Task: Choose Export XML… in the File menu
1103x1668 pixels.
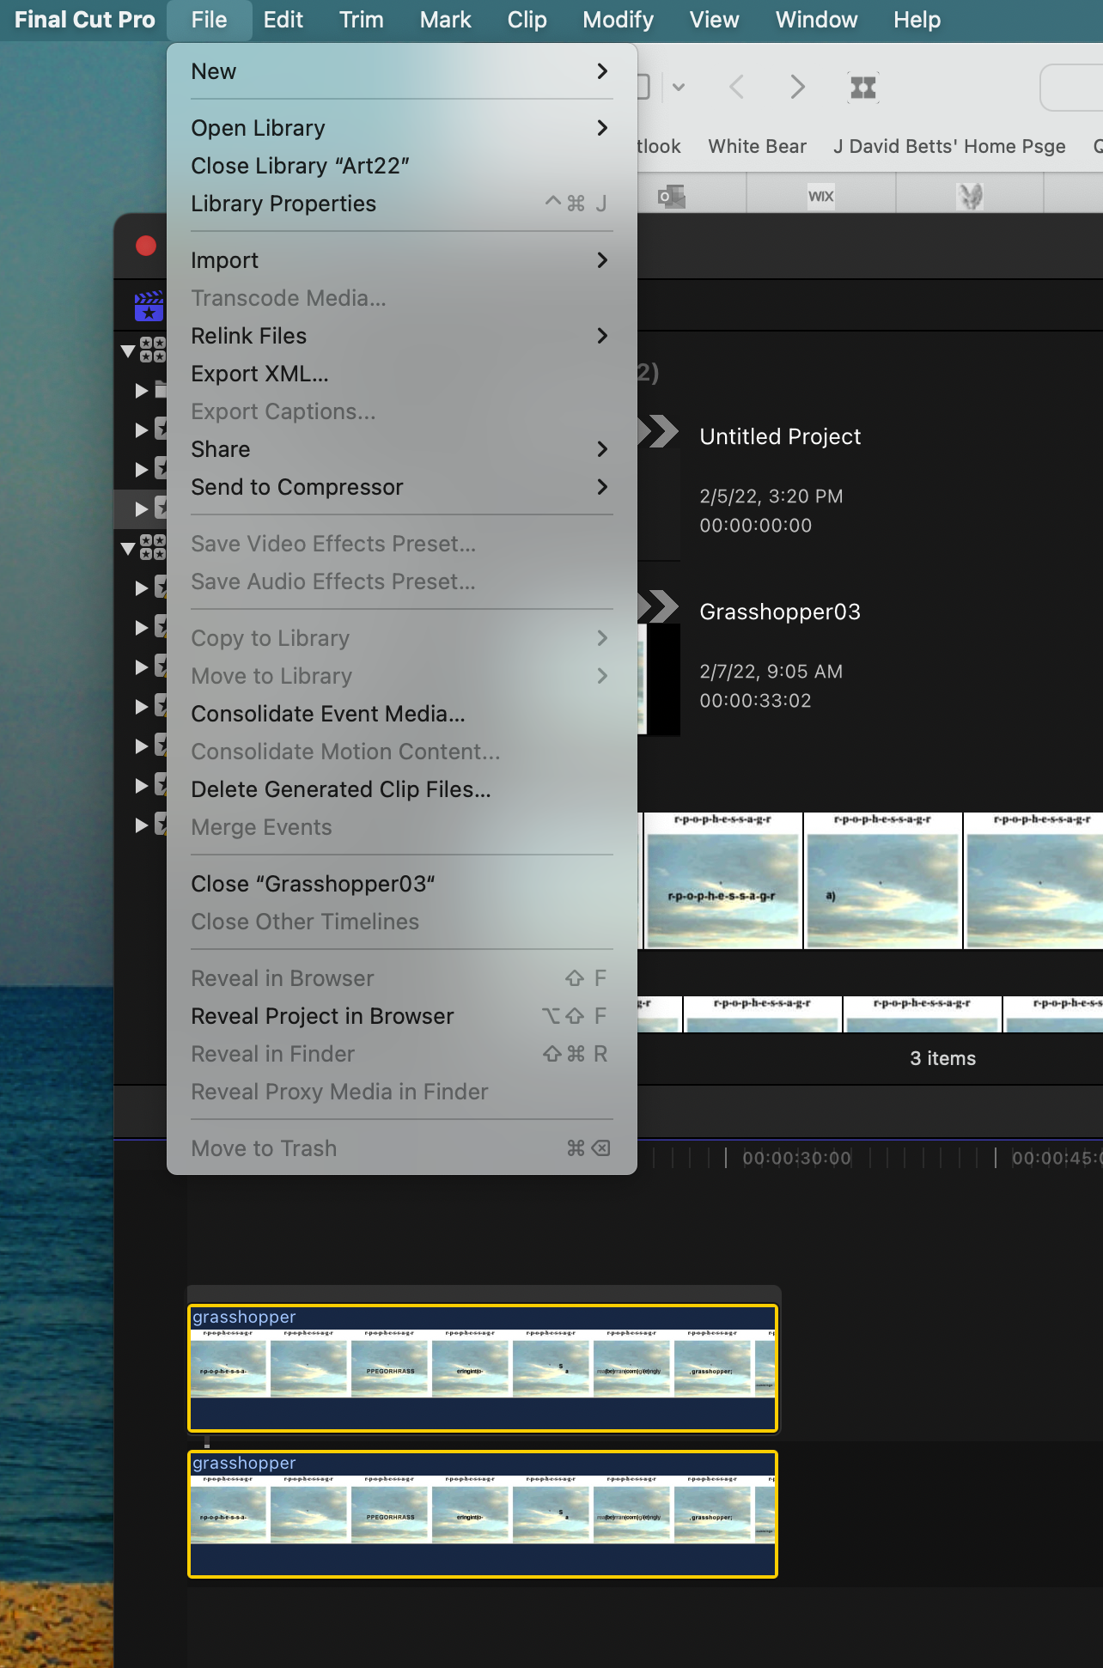Action: click(401, 374)
